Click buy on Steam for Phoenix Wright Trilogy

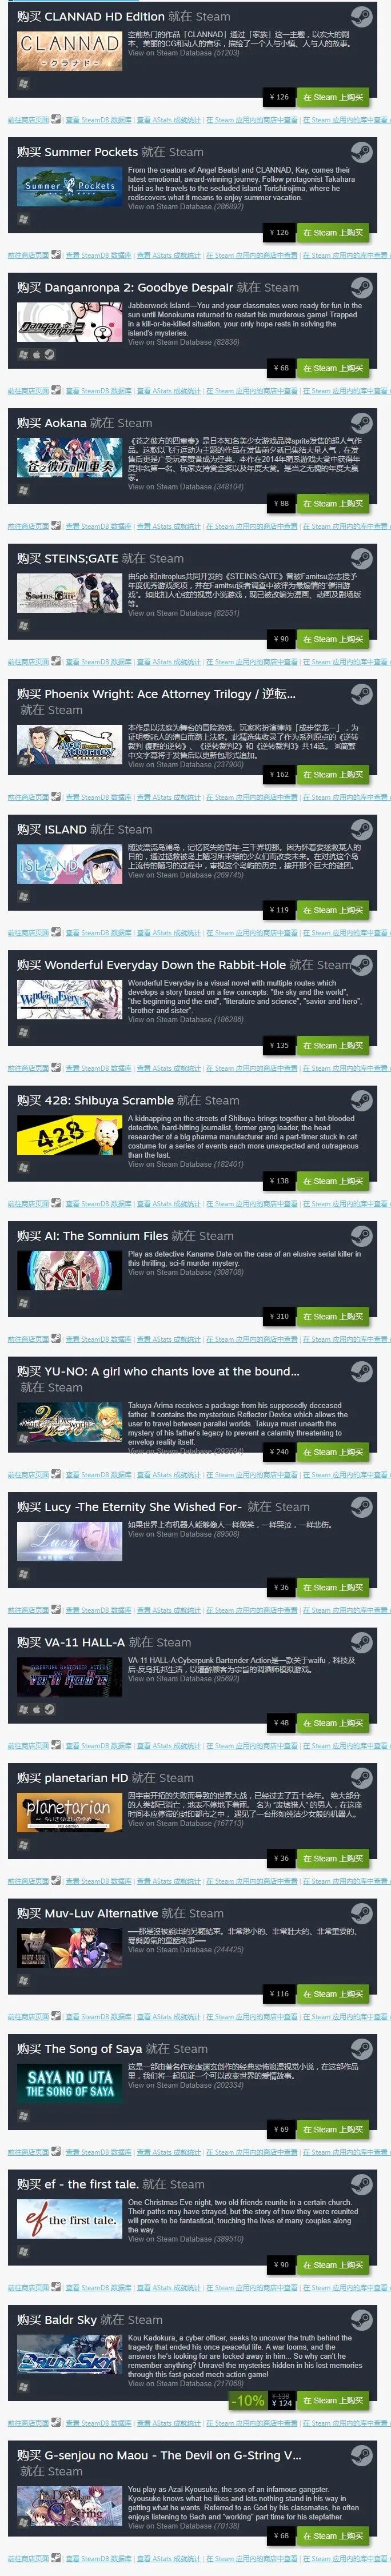(334, 775)
